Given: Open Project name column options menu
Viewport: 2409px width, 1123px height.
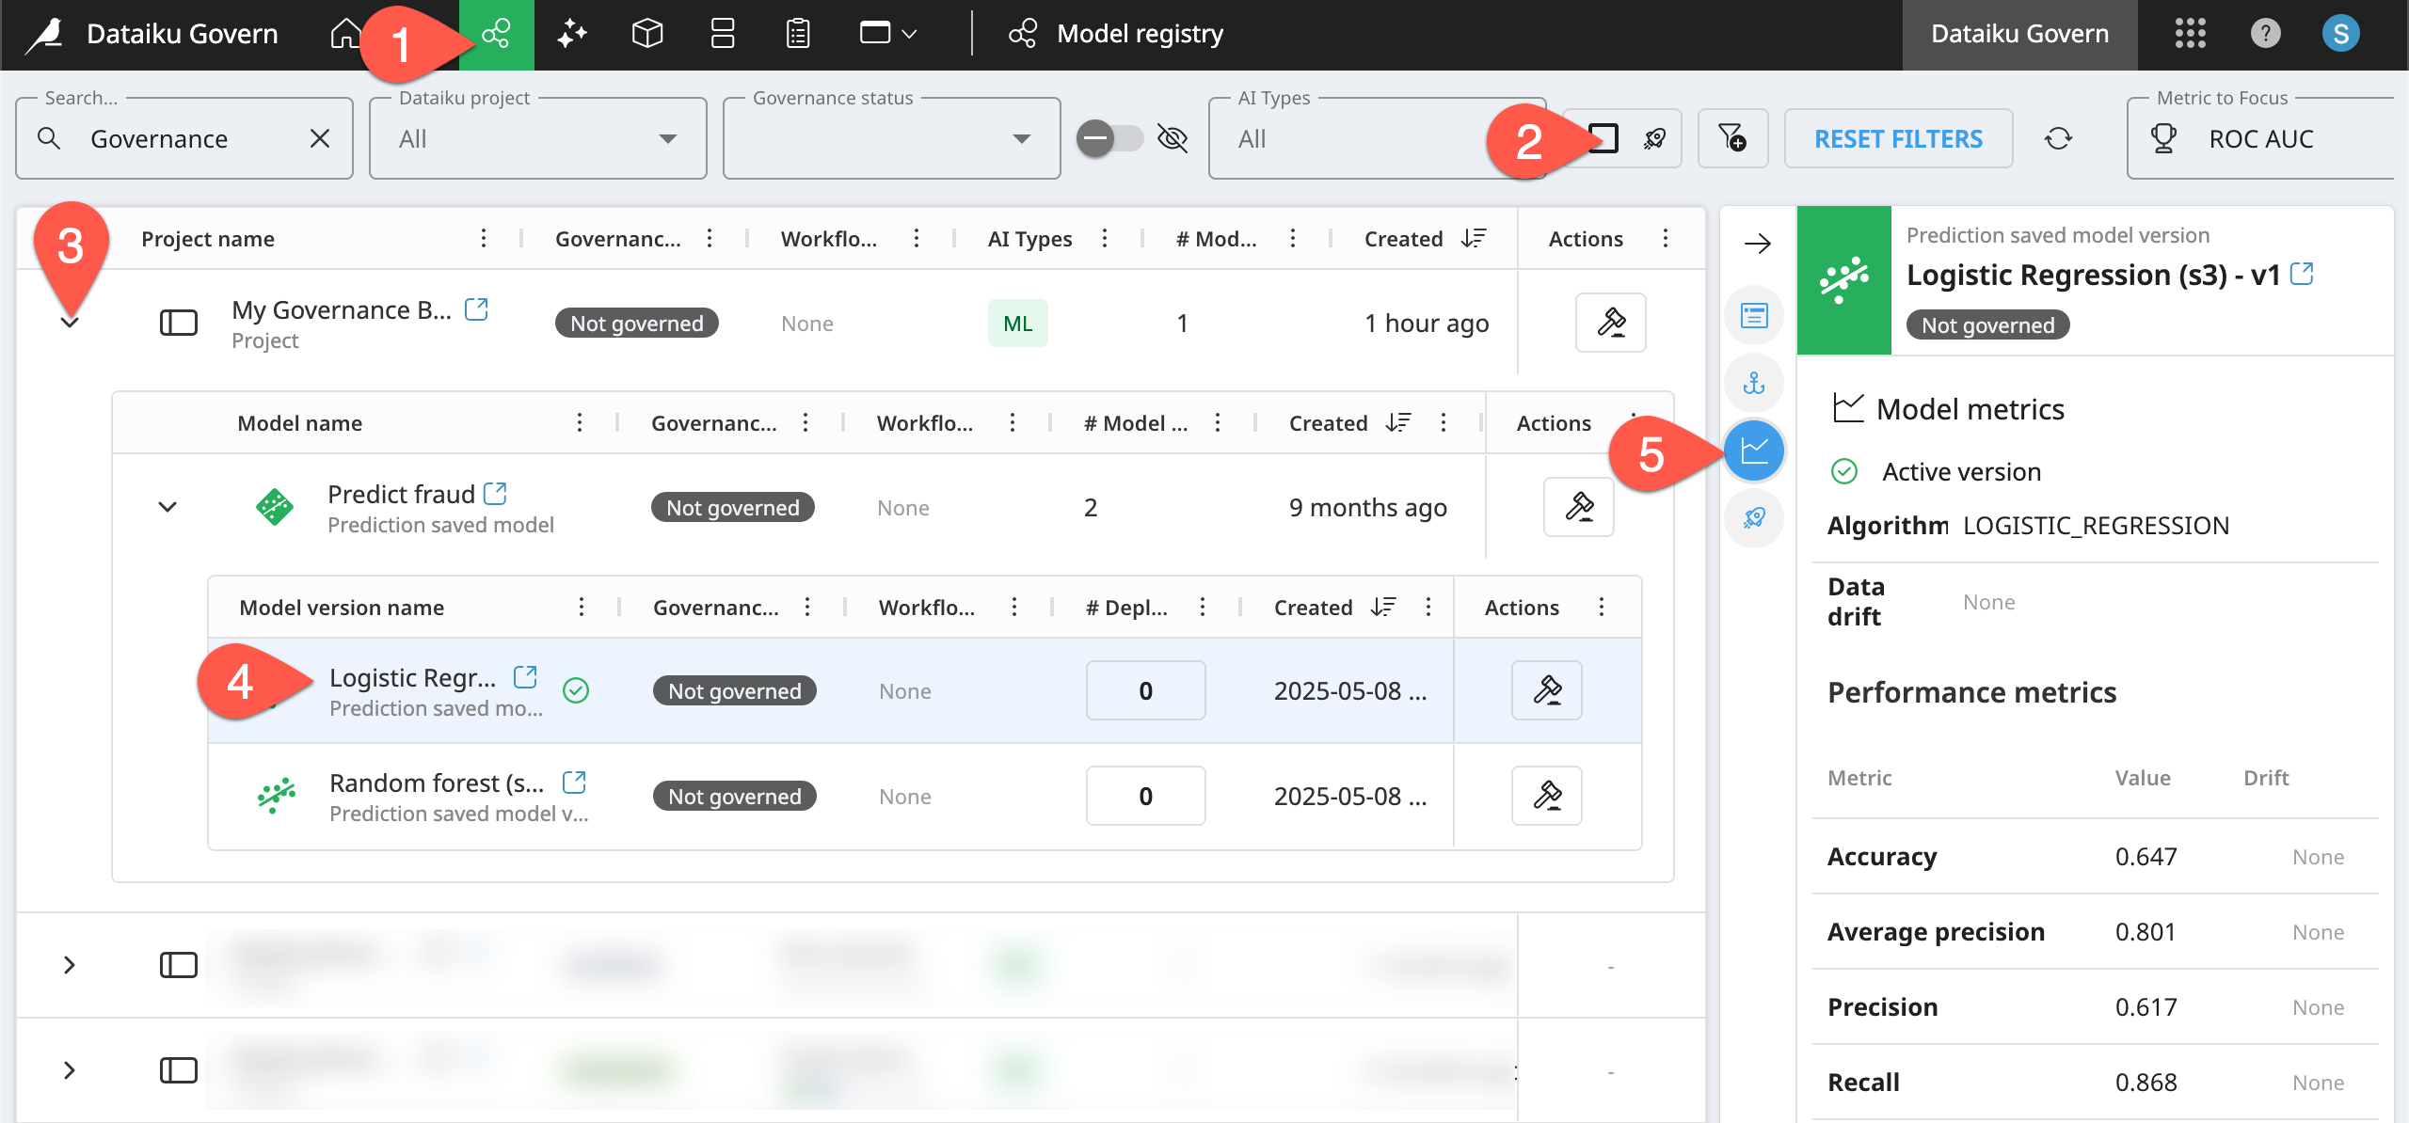Looking at the screenshot, I should [x=484, y=238].
